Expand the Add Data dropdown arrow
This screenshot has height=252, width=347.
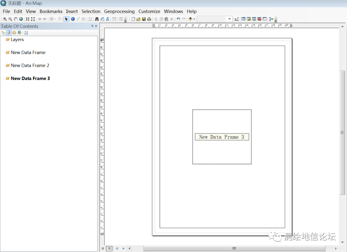coord(194,19)
